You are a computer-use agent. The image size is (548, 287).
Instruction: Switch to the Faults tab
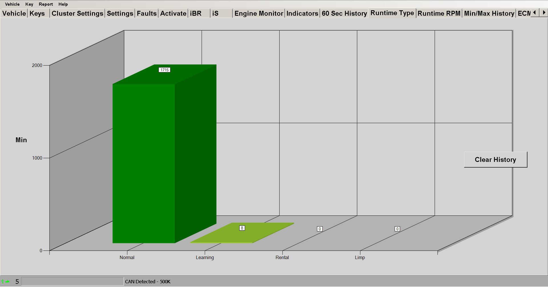(x=146, y=13)
